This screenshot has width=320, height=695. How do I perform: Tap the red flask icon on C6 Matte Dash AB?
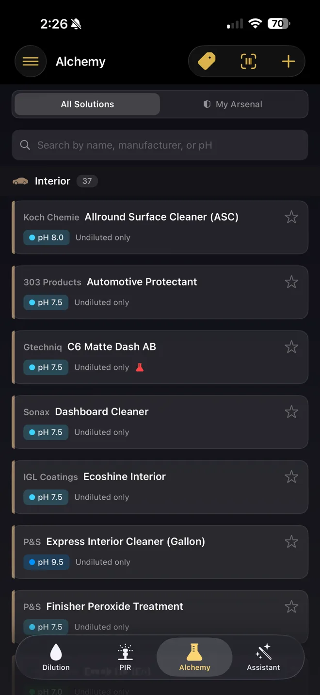coord(140,367)
